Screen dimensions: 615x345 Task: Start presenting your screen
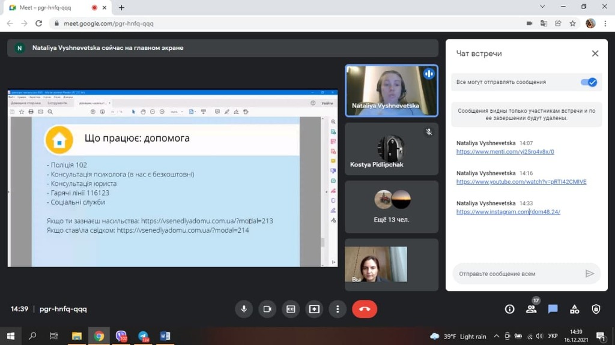tap(314, 309)
